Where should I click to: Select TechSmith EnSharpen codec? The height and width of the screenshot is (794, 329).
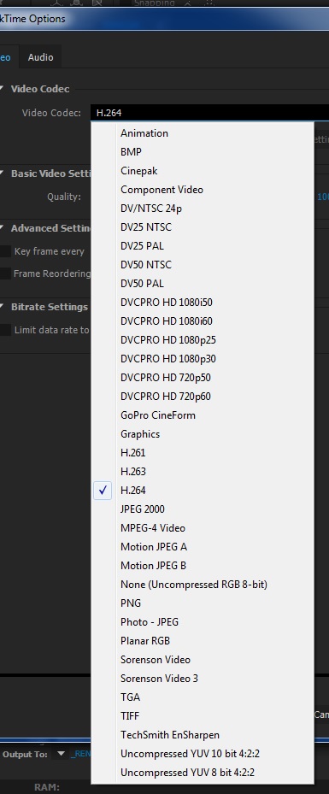coord(203,735)
